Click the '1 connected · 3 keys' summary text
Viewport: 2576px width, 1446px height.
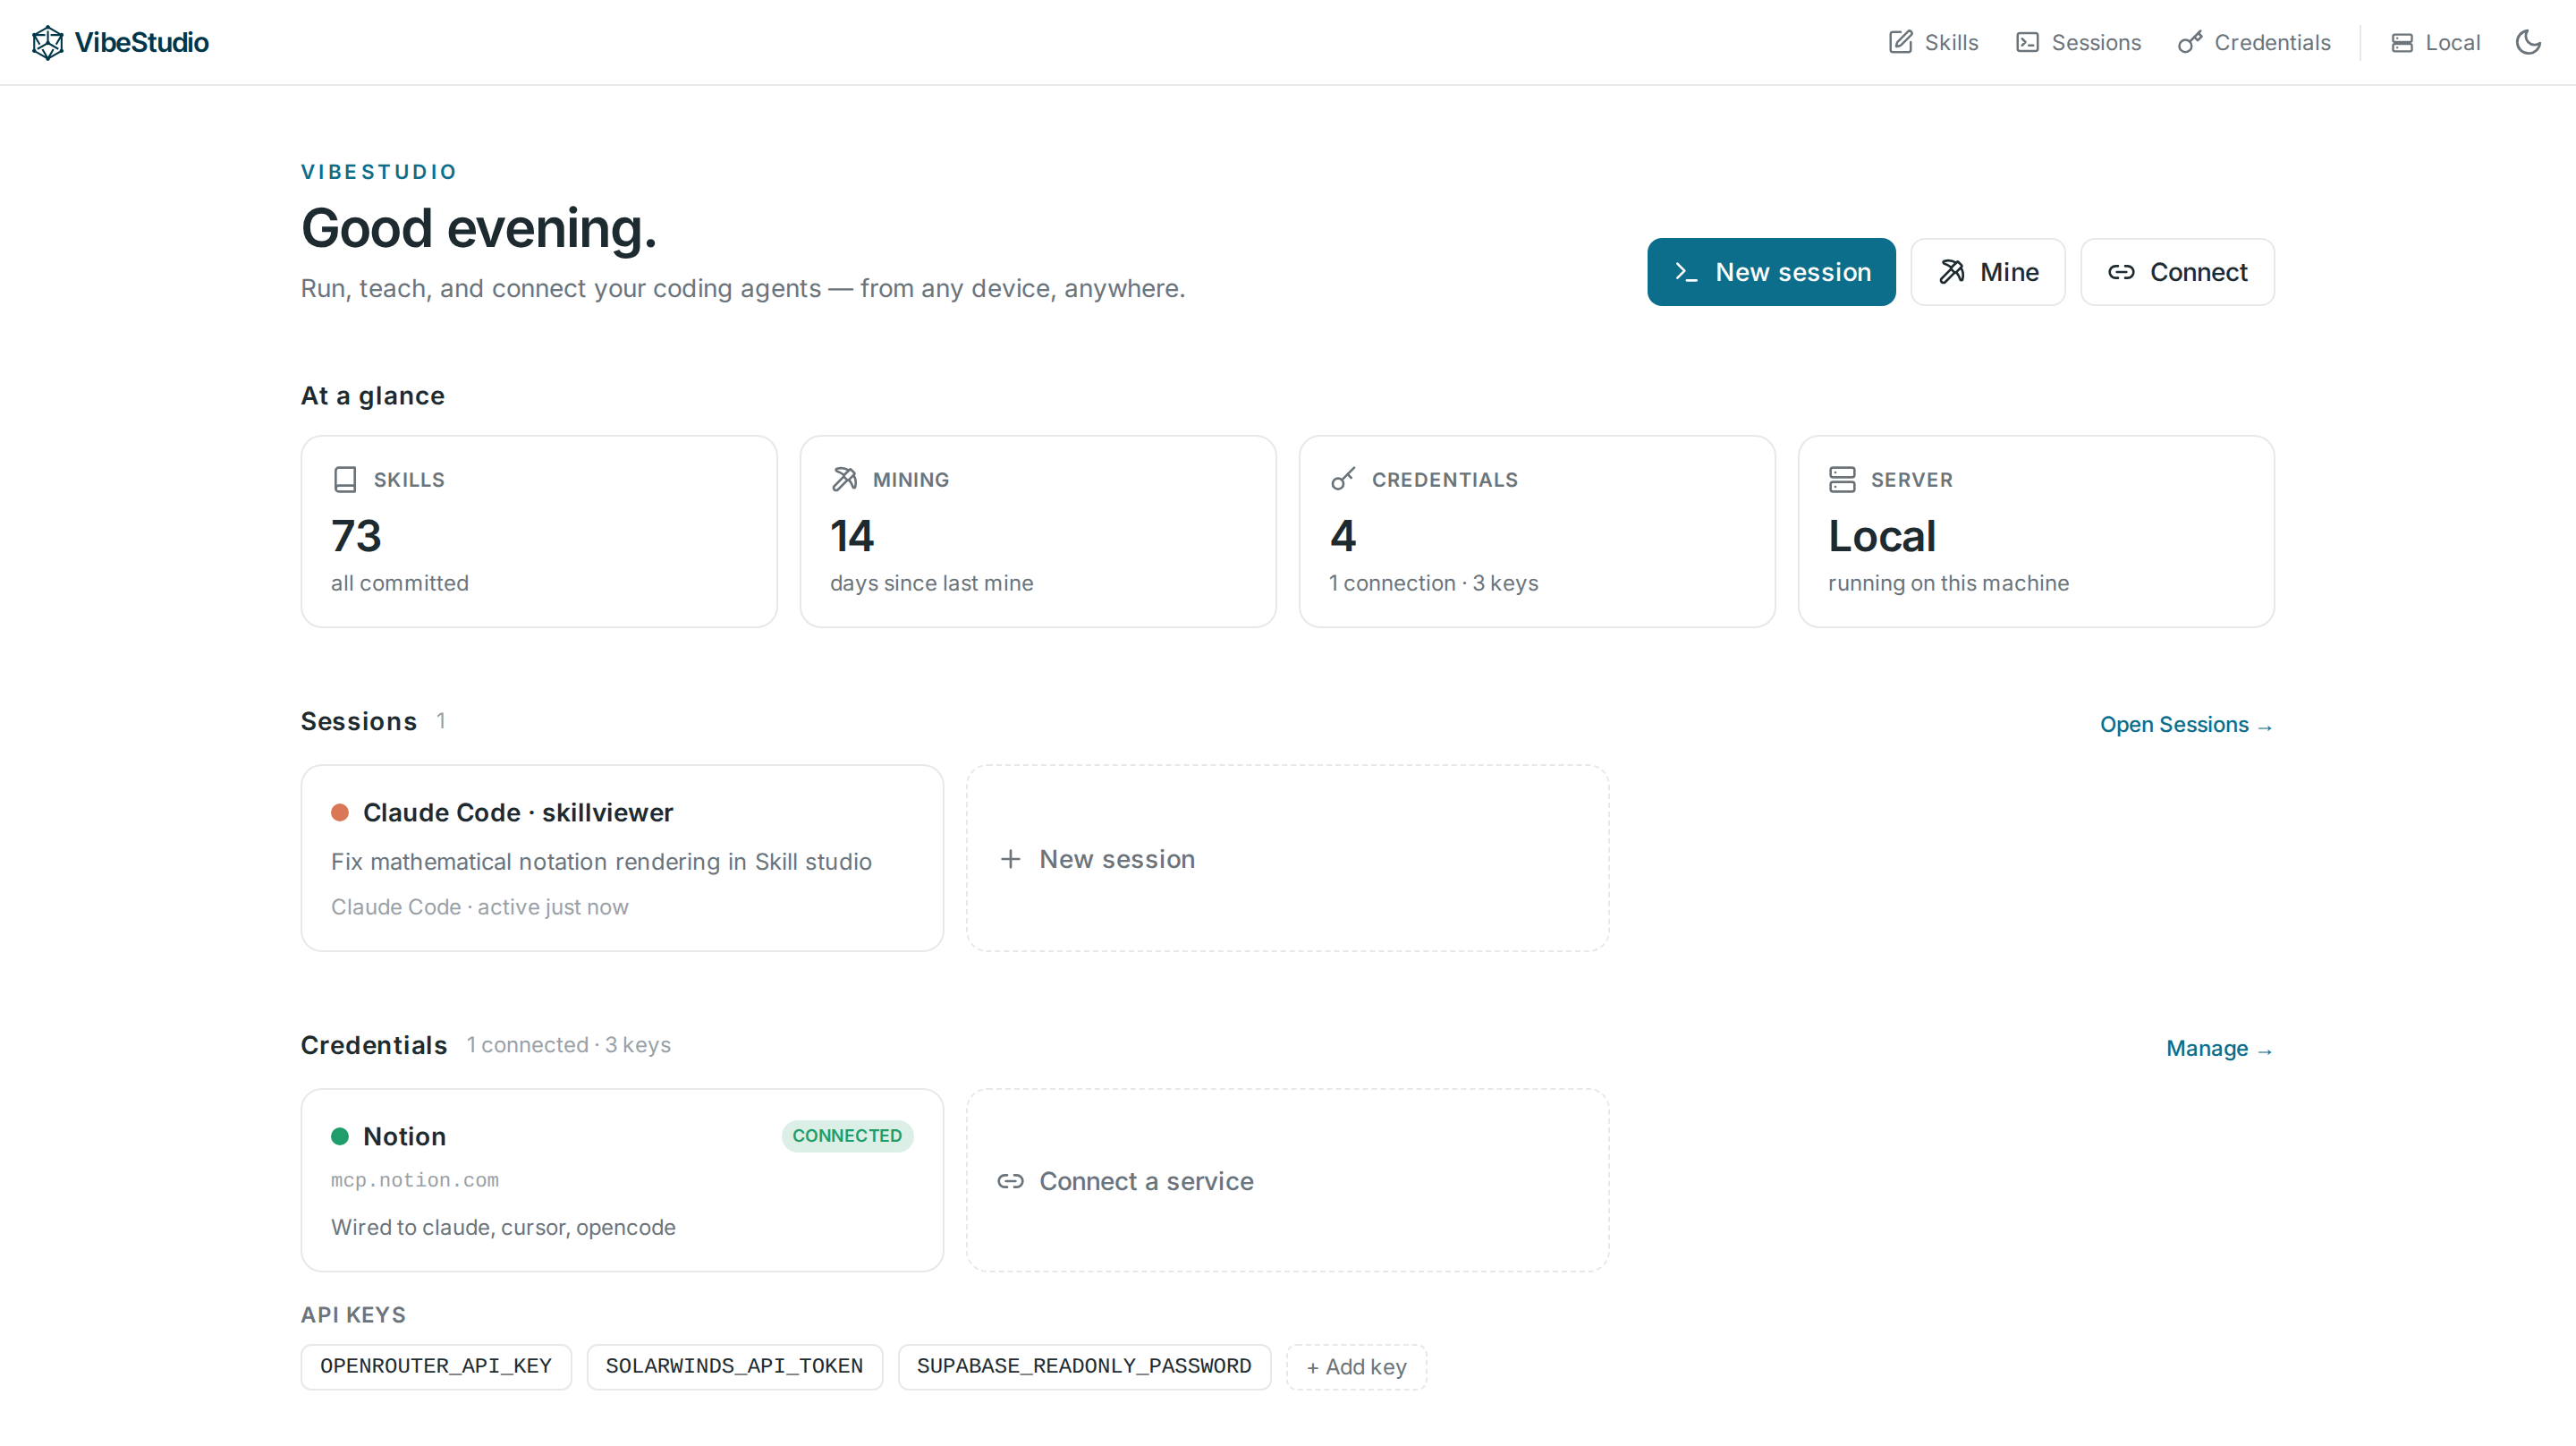568,1045
